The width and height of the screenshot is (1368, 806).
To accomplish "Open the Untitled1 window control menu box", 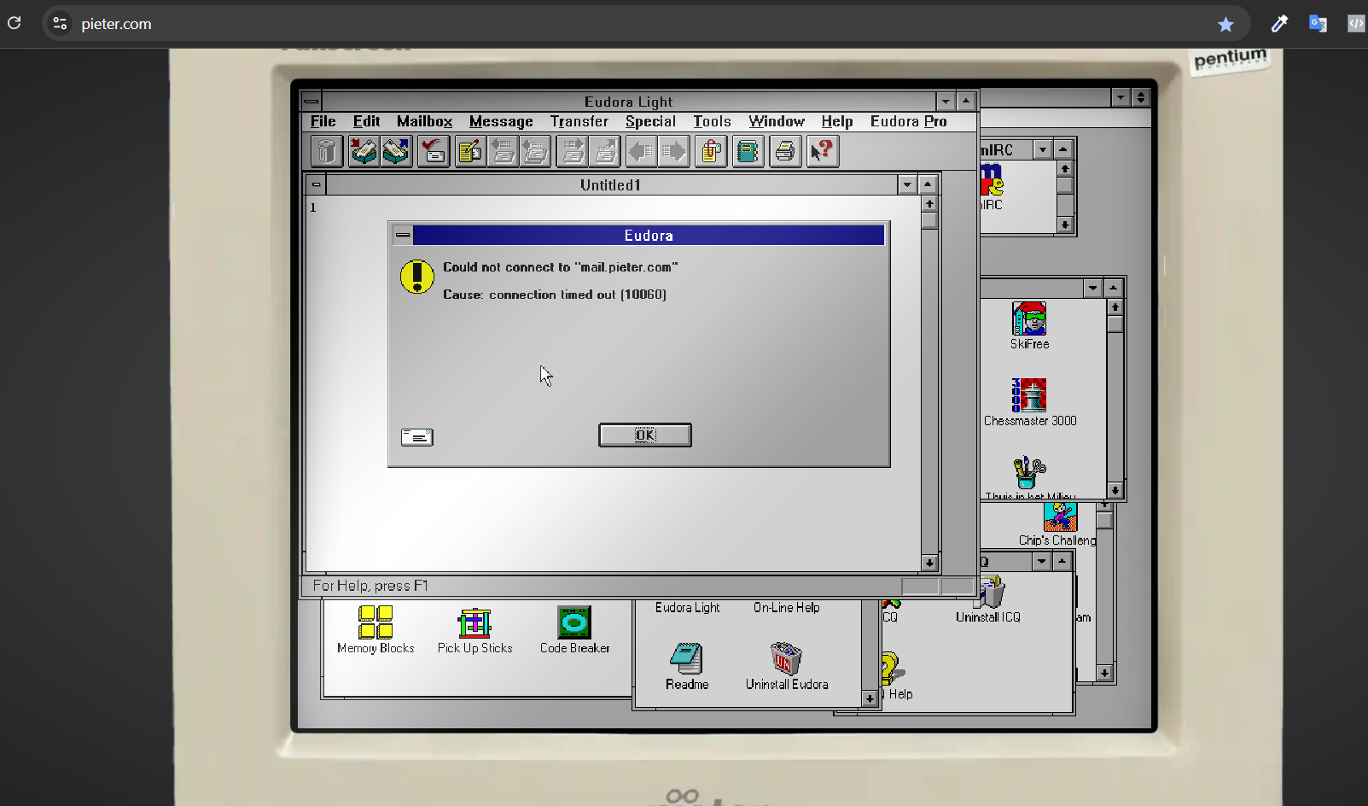I will (x=317, y=184).
